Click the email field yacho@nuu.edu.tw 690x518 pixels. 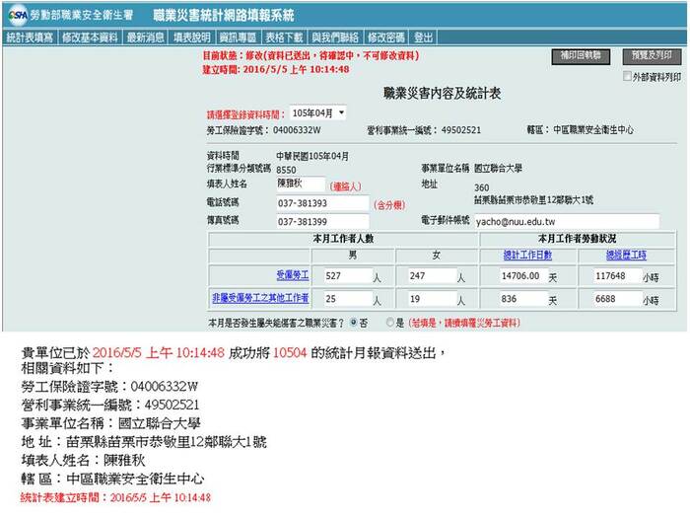click(567, 221)
